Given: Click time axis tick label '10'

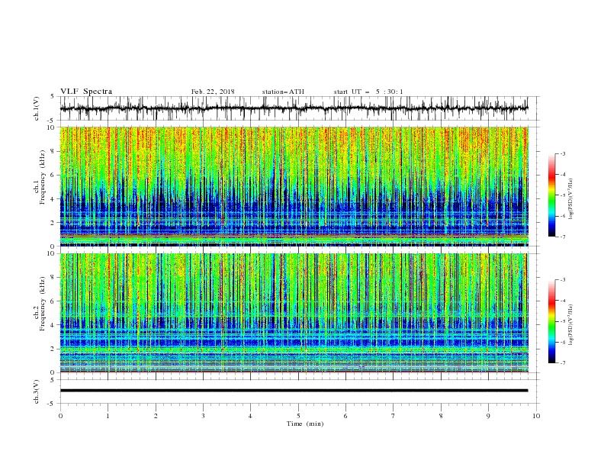Looking at the screenshot, I should pos(536,416).
